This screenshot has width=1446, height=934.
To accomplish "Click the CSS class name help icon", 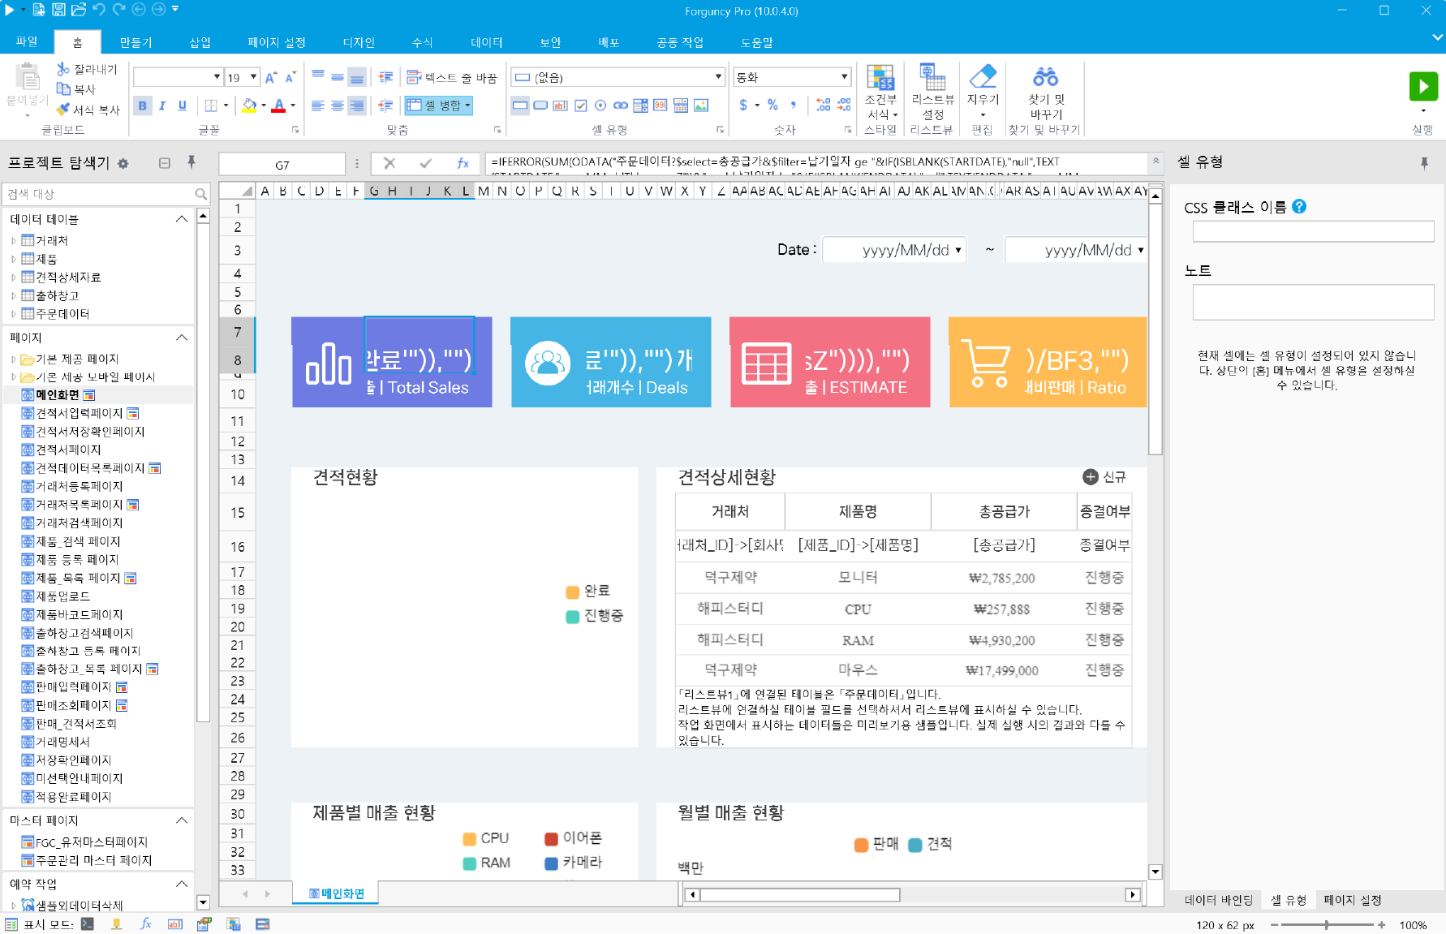I will tap(1299, 207).
